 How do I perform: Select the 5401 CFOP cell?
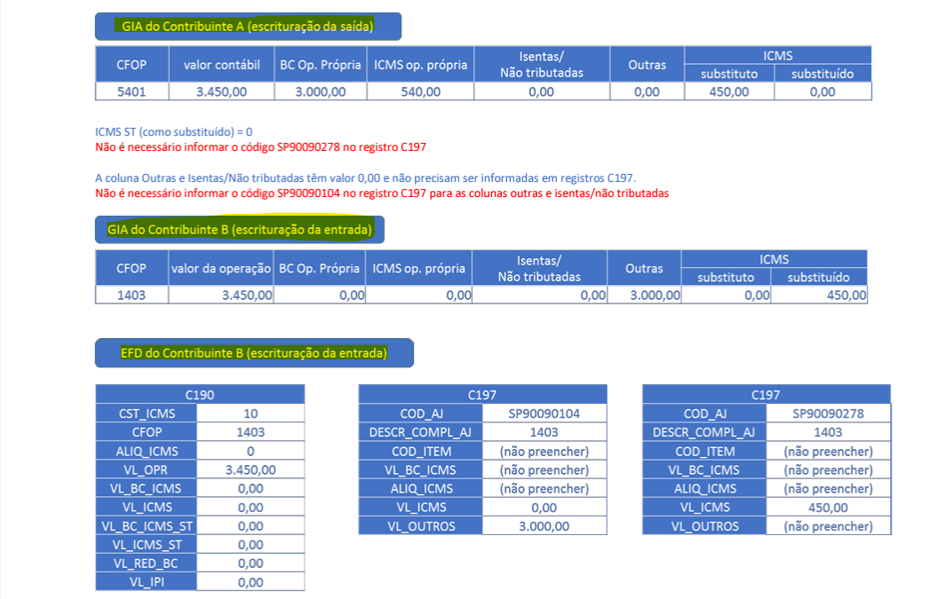[x=131, y=91]
